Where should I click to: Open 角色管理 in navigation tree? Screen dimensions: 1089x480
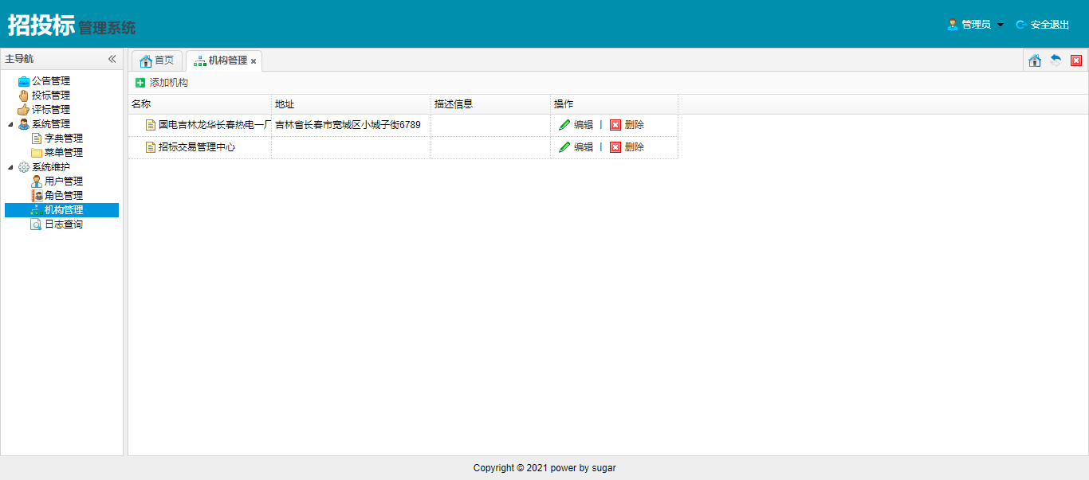click(64, 196)
